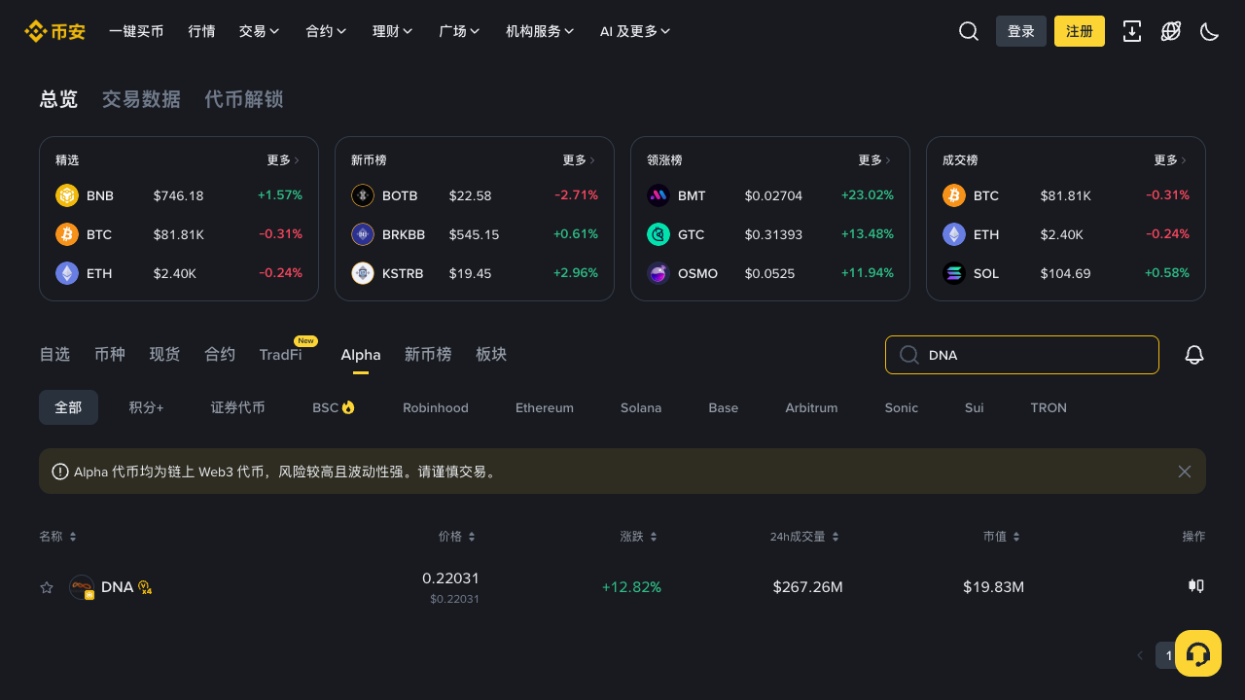Expand the 交易 dropdown menu
Viewport: 1245px width, 700px height.
click(260, 31)
